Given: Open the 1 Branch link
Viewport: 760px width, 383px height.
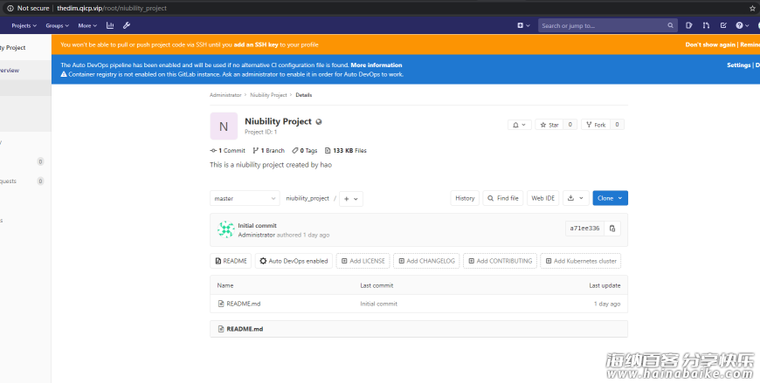Looking at the screenshot, I should tap(268, 151).
